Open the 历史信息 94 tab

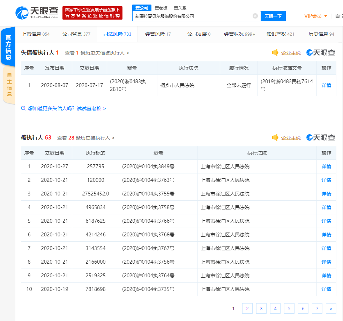pos(321,34)
